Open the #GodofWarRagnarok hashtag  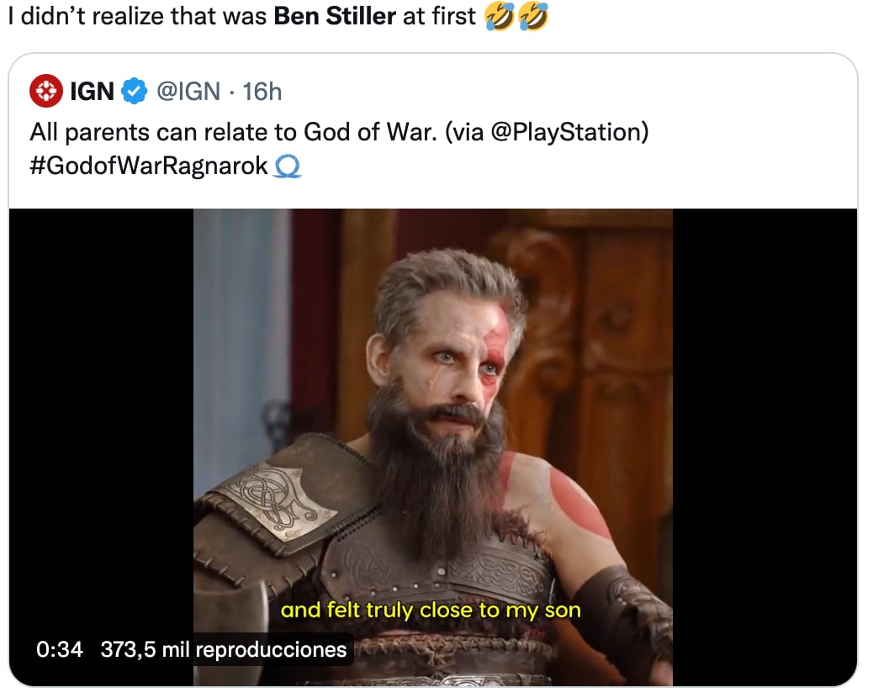tap(149, 167)
